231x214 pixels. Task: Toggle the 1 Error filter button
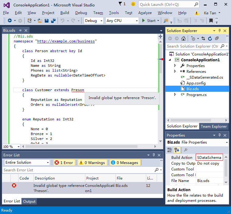(x=64, y=162)
